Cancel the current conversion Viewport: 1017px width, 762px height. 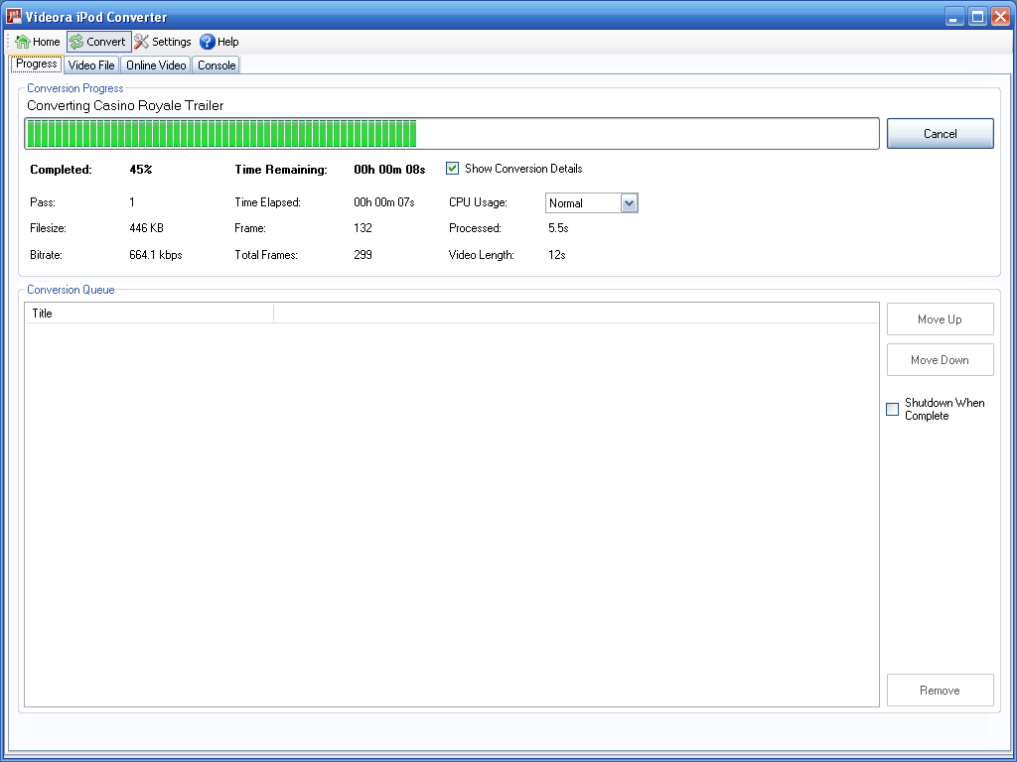tap(940, 134)
